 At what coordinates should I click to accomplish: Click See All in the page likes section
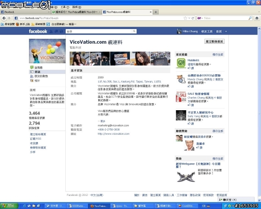point(218,55)
